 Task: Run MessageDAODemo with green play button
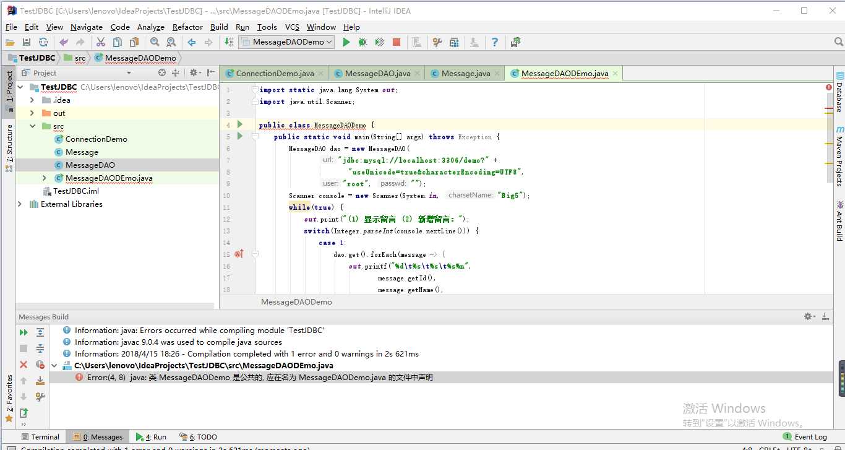click(346, 42)
